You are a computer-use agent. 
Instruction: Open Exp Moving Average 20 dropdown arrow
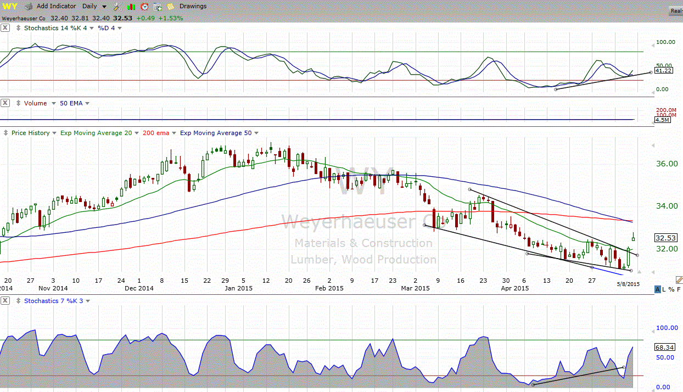pyautogui.click(x=136, y=133)
